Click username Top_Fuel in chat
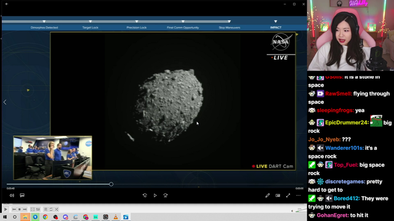394x221 pixels. pos(346,165)
